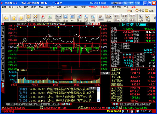Select the 综合排名 side tab
Image resolution: width=157 pixels, height=114 pixels.
tap(3, 76)
